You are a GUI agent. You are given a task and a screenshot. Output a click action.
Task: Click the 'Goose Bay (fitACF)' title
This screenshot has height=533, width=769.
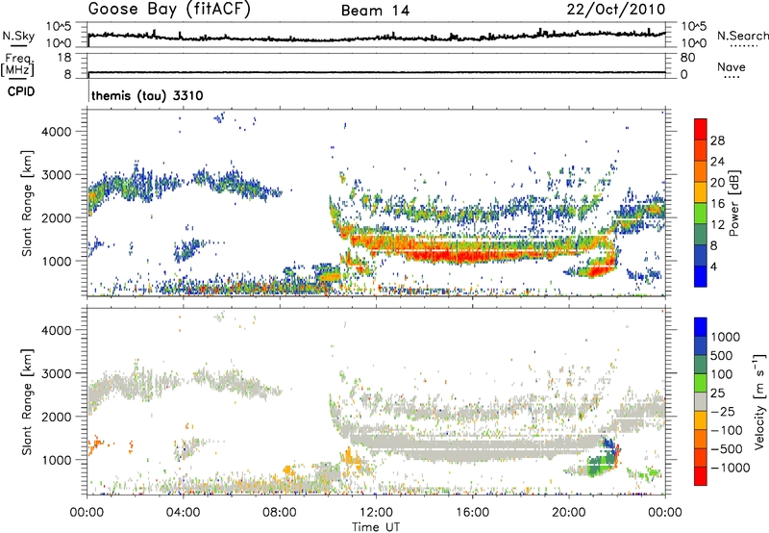tap(169, 10)
